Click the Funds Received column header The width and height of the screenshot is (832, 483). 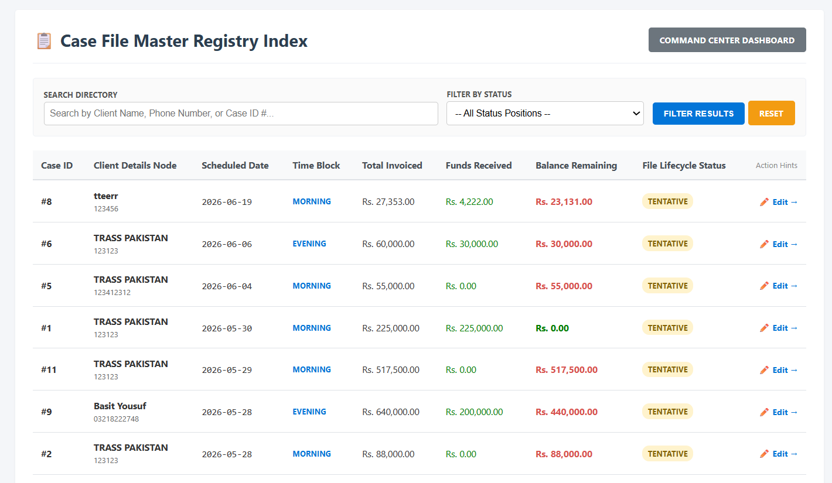pyautogui.click(x=479, y=166)
